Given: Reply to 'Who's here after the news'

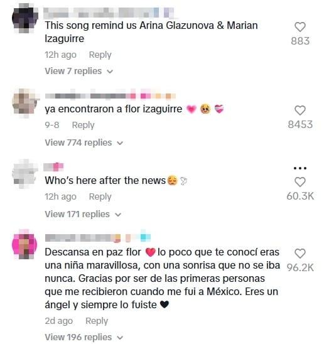Looking at the screenshot, I should pos(100,196).
